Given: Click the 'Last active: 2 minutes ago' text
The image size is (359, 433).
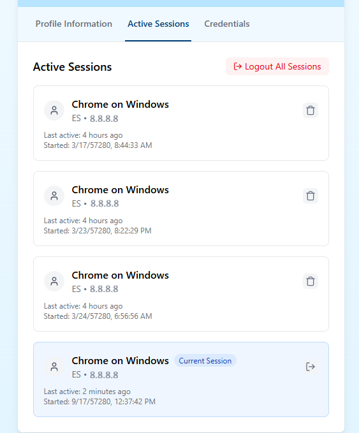Looking at the screenshot, I should coord(87,392).
